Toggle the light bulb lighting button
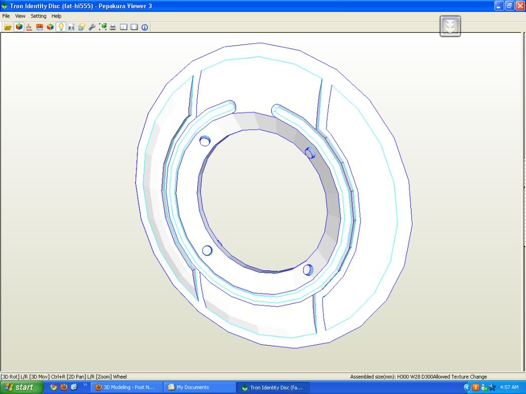The image size is (526, 394). (x=61, y=27)
